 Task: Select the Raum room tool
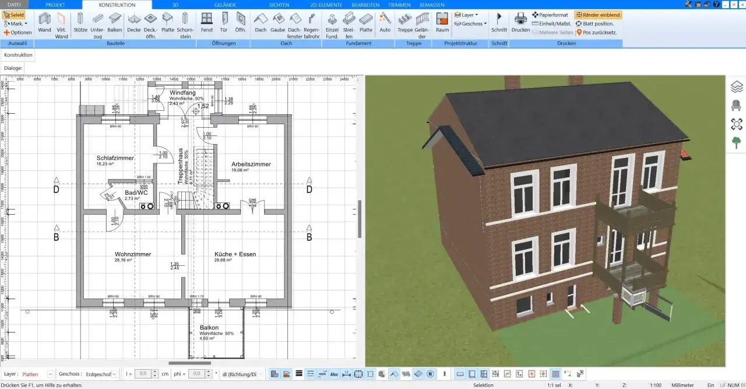[442, 22]
